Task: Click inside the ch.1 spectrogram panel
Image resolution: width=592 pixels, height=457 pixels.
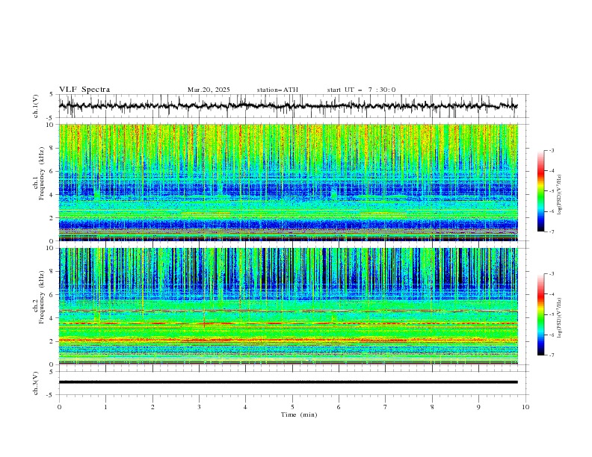Action: 288,182
